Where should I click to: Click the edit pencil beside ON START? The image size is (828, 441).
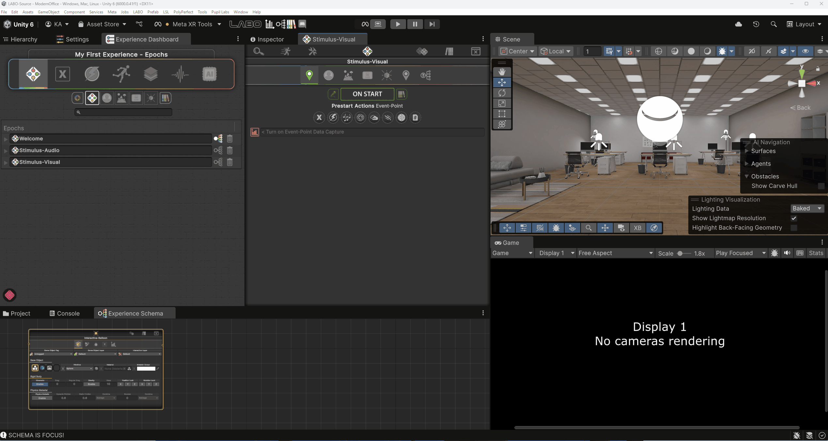(x=333, y=94)
